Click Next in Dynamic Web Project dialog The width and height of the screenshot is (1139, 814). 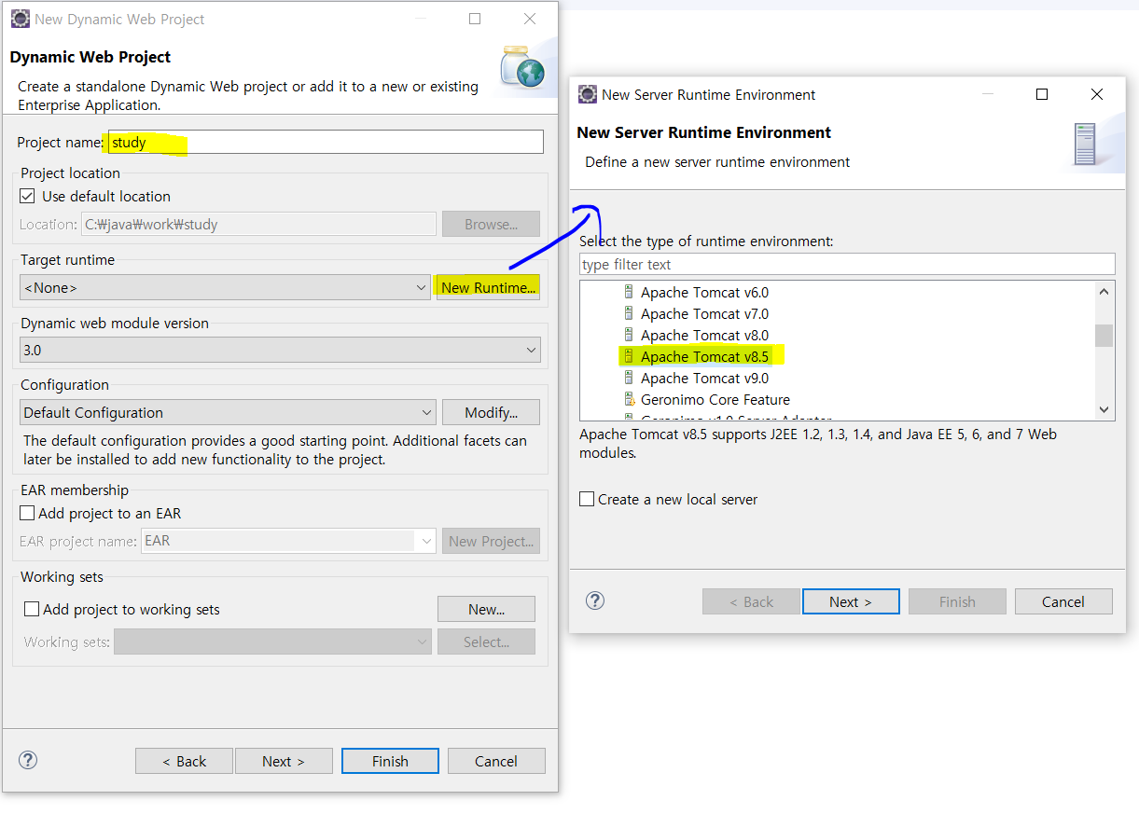pyautogui.click(x=284, y=761)
